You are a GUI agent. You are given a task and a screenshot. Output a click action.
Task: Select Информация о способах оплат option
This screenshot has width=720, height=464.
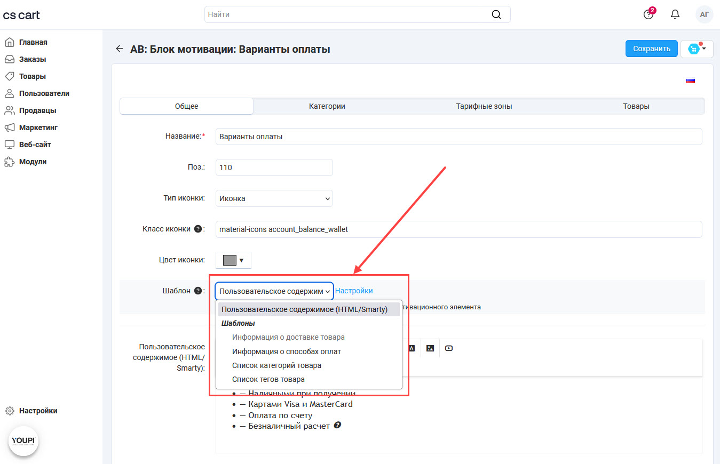point(286,351)
